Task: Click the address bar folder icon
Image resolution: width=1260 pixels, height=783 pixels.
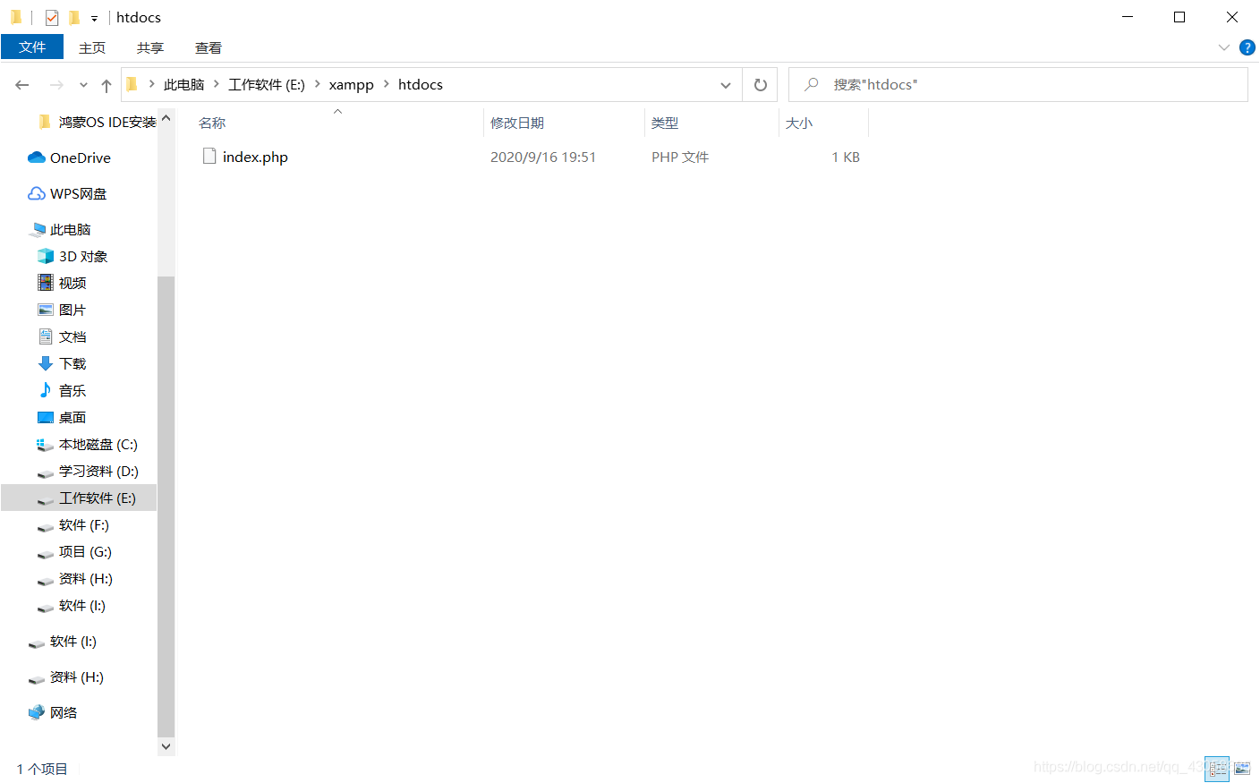Action: 132,84
